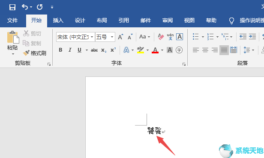Apply distributed alignment
This screenshot has height=158, width=264.
[234, 50]
